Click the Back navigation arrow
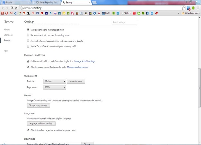The width and height of the screenshot is (201, 145). point(3,8)
